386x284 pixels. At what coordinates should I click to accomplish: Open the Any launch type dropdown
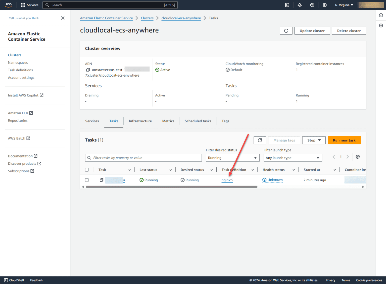(x=293, y=158)
